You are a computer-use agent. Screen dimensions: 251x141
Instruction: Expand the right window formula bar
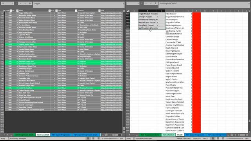click(249, 3)
